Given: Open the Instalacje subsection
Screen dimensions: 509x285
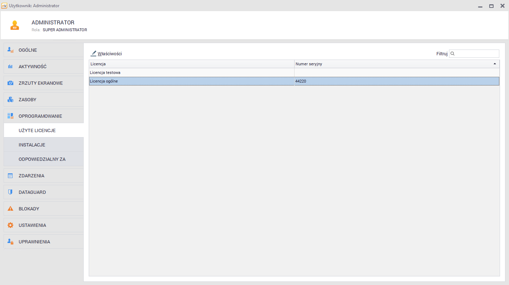Looking at the screenshot, I should click(x=32, y=145).
